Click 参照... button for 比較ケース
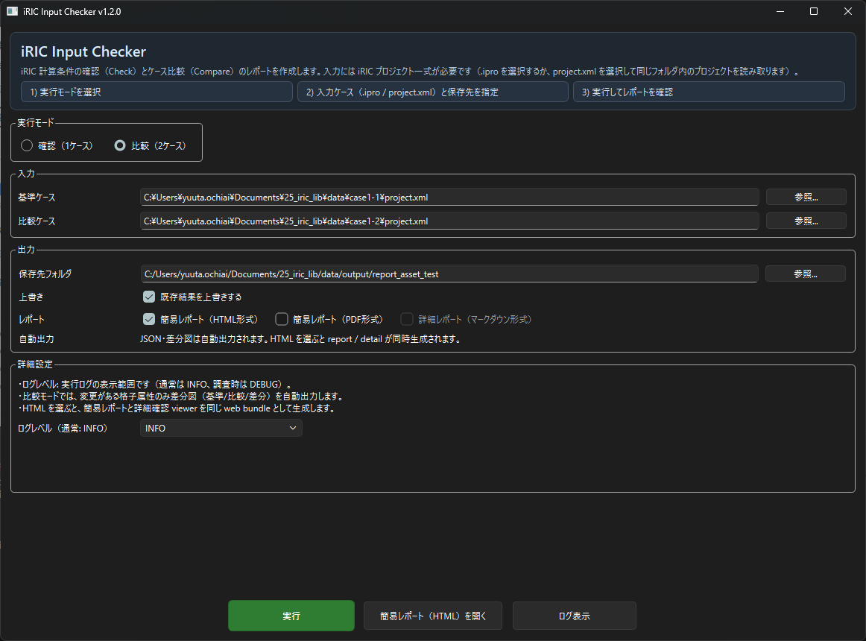 tap(806, 221)
